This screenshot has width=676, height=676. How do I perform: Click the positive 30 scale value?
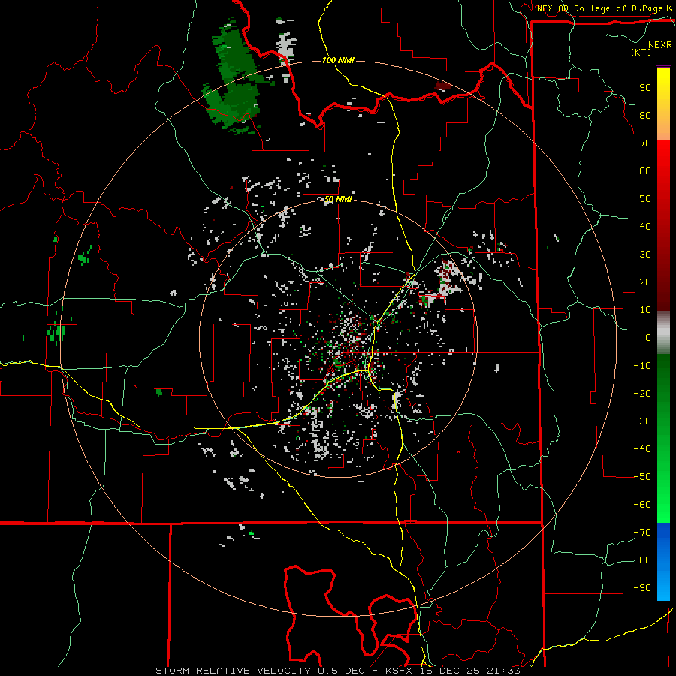coord(645,255)
